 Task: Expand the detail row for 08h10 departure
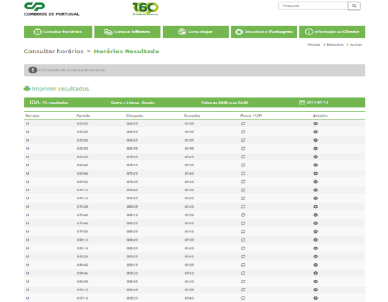pyautogui.click(x=316, y=240)
